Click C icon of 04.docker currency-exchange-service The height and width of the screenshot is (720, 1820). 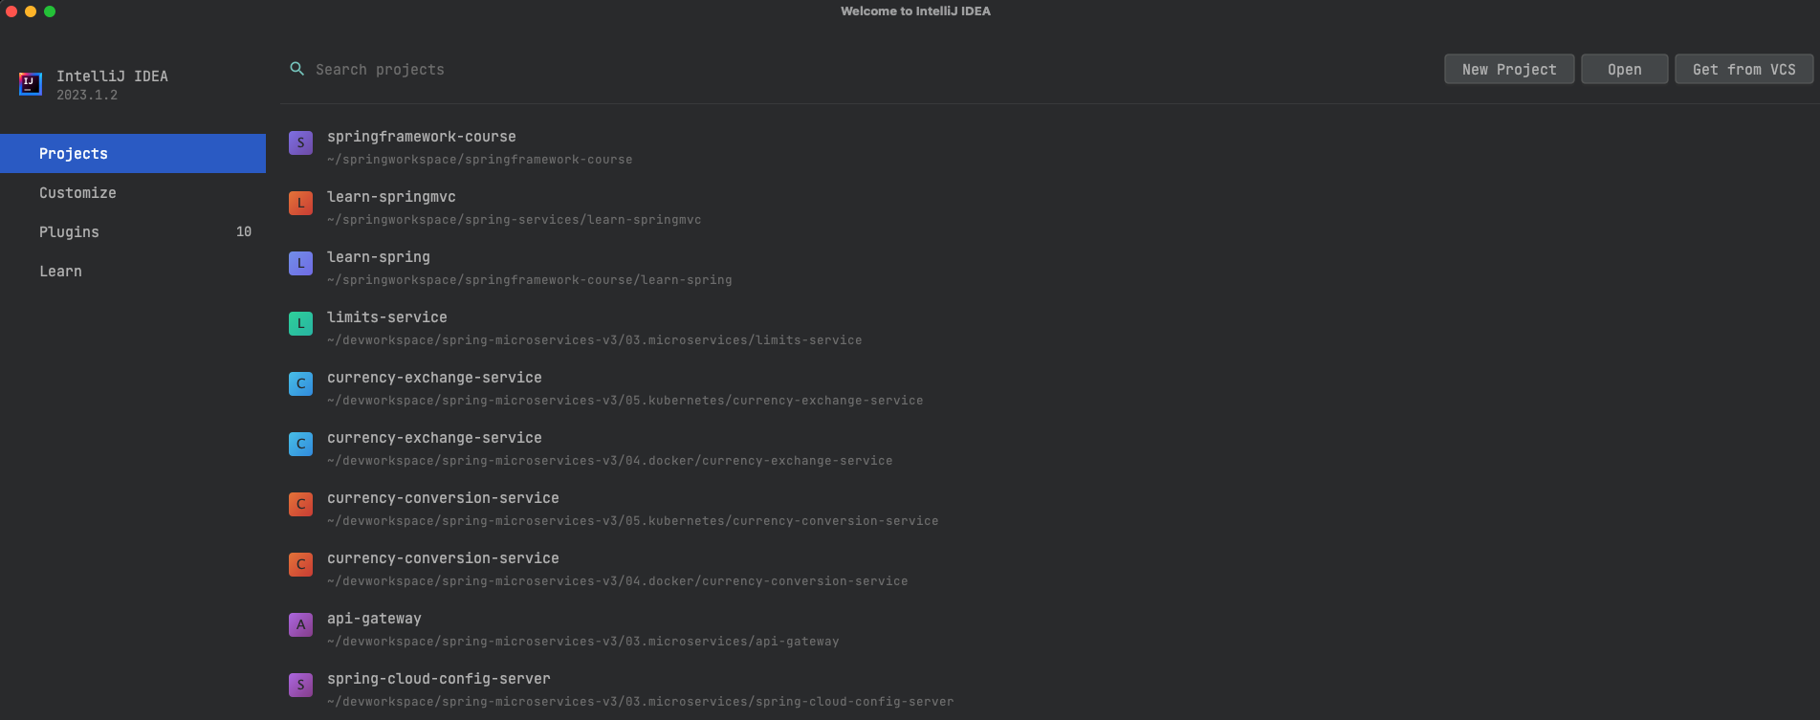300,444
